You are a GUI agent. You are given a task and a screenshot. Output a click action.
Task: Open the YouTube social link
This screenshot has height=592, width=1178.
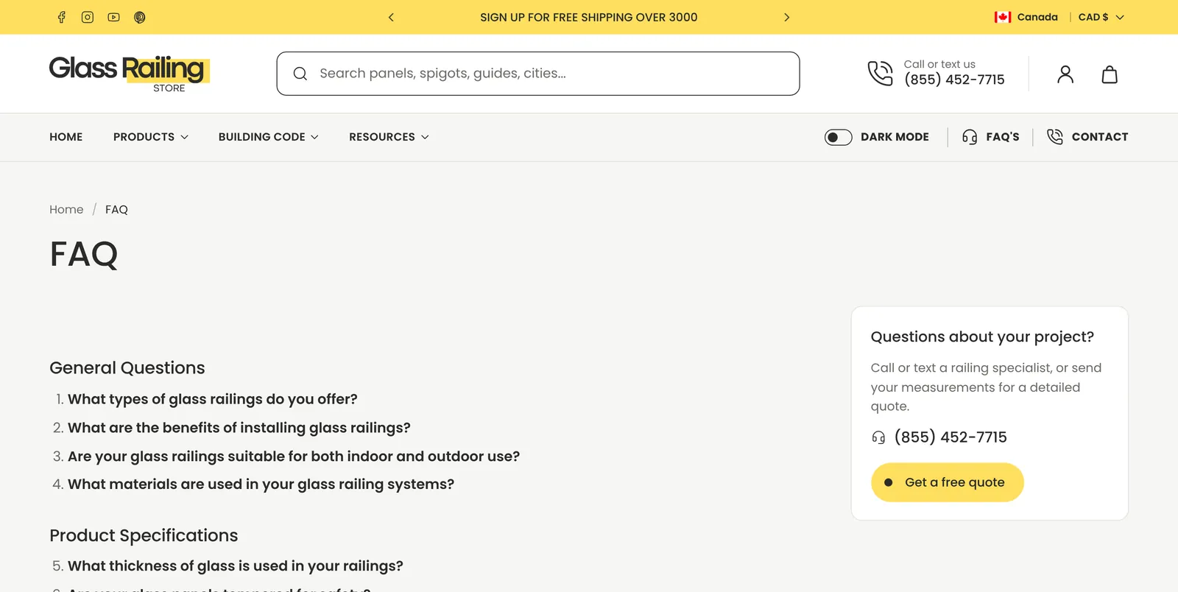(113, 17)
